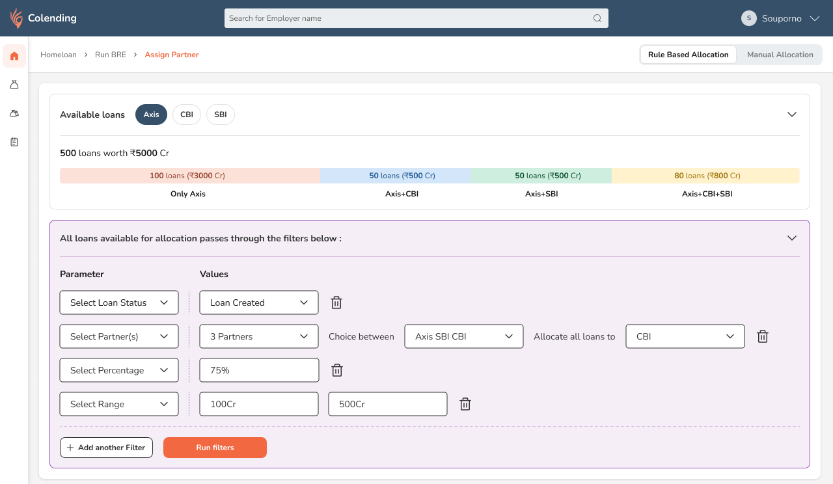Click the 75% percentage field
833x484 pixels.
click(x=259, y=370)
